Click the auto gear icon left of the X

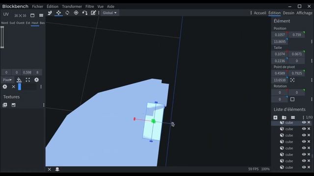click(5, 87)
